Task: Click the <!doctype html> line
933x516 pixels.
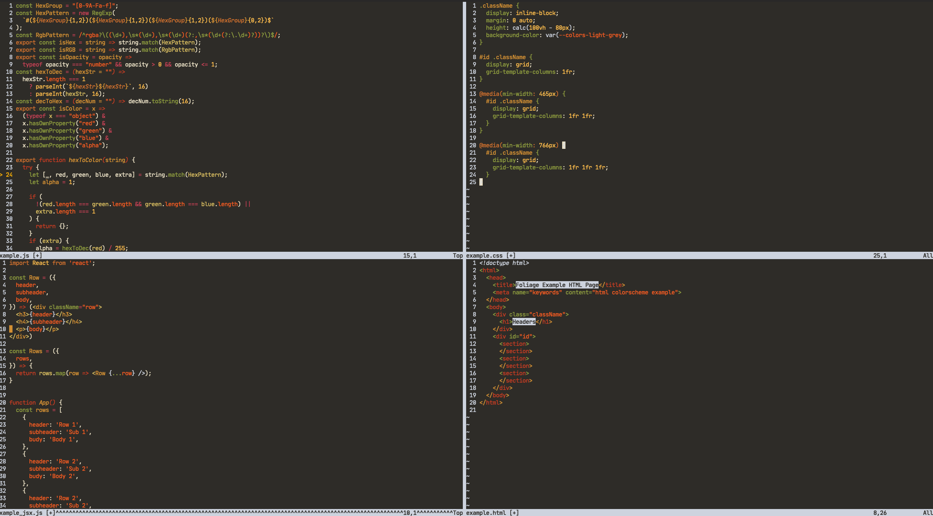Action: coord(504,263)
